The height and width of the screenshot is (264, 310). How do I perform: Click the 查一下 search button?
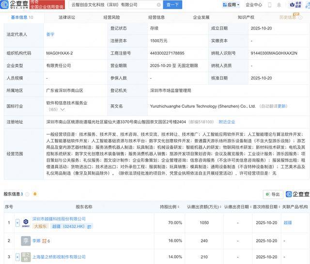coord(172,5)
